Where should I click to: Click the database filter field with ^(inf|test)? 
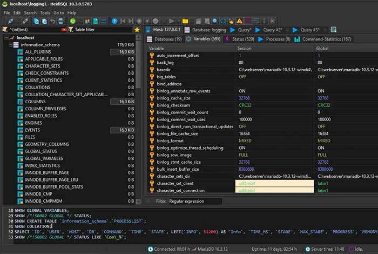pyautogui.click(x=35, y=30)
